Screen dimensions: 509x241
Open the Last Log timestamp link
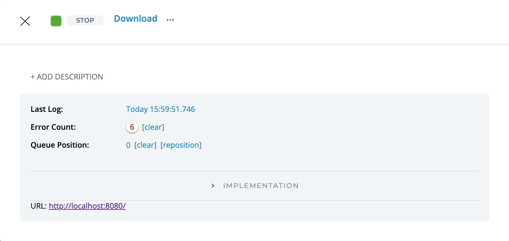click(160, 109)
